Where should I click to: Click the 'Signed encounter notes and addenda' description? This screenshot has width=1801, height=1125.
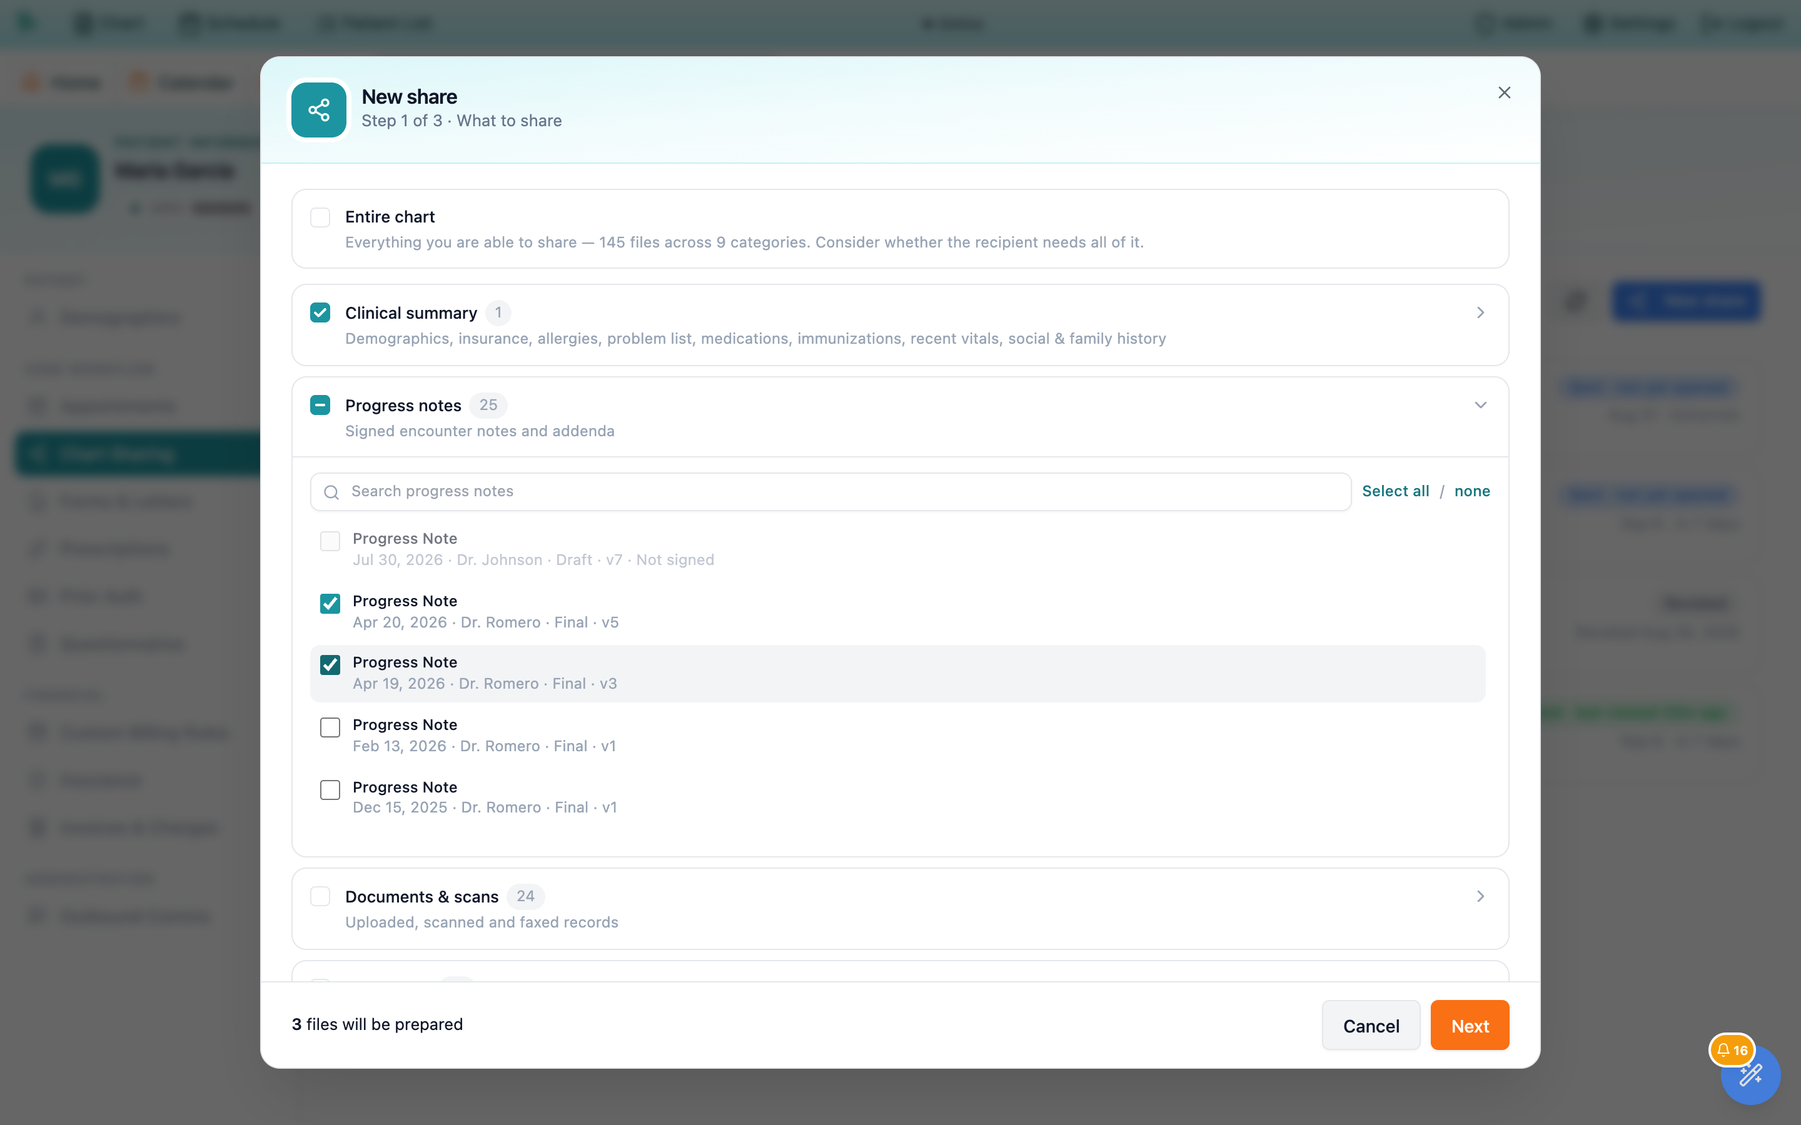480,431
